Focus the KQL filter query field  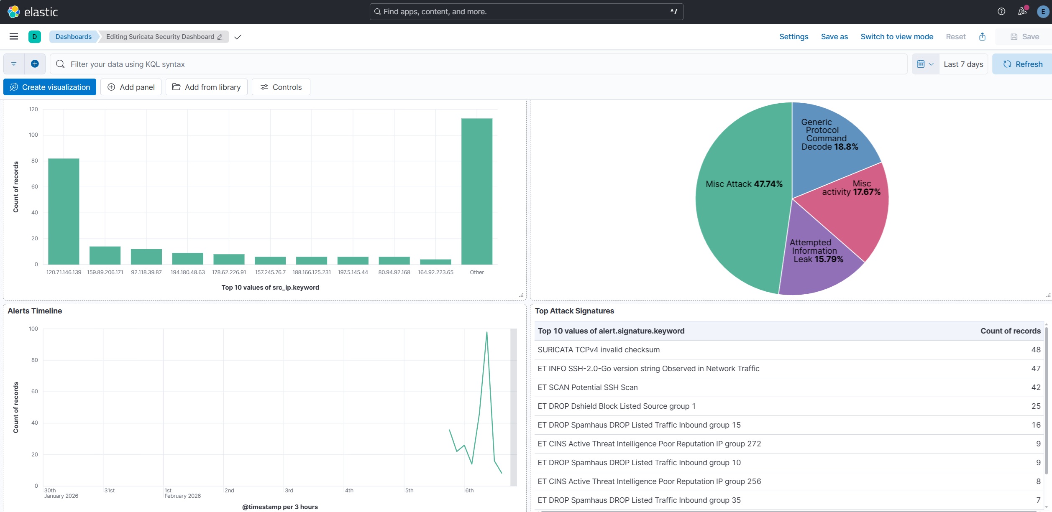pos(481,64)
